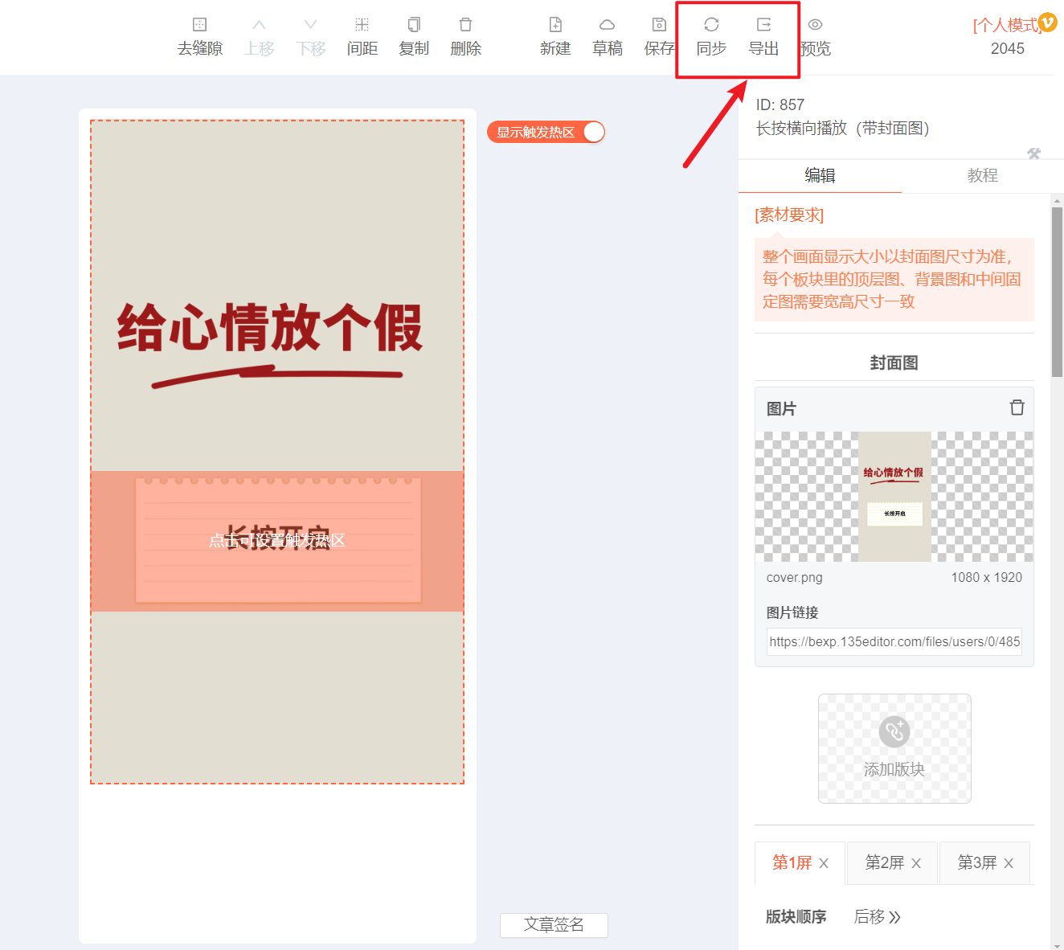Close the 第2屏 tab
The width and height of the screenshot is (1064, 950).
pos(916,863)
